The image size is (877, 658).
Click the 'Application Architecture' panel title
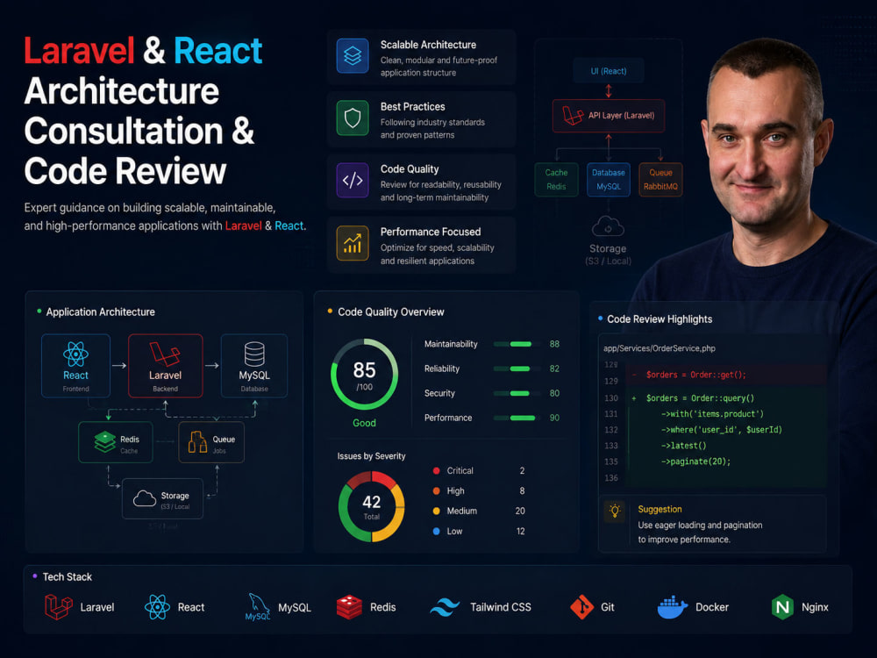coord(100,311)
